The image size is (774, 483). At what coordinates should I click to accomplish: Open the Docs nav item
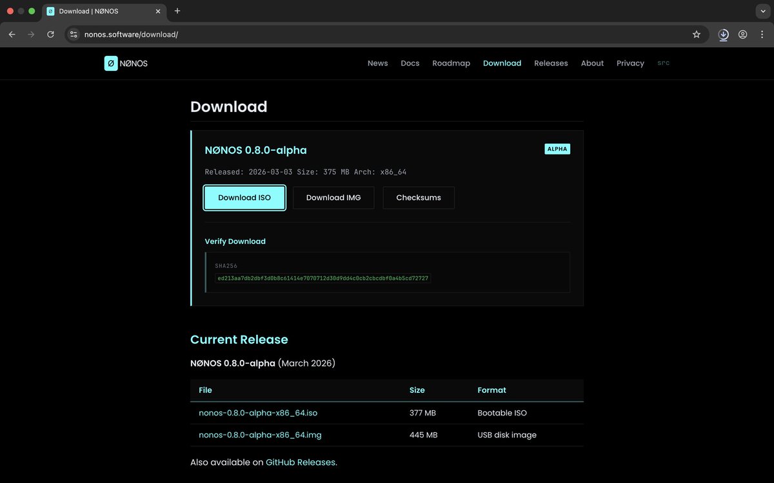[x=410, y=63]
